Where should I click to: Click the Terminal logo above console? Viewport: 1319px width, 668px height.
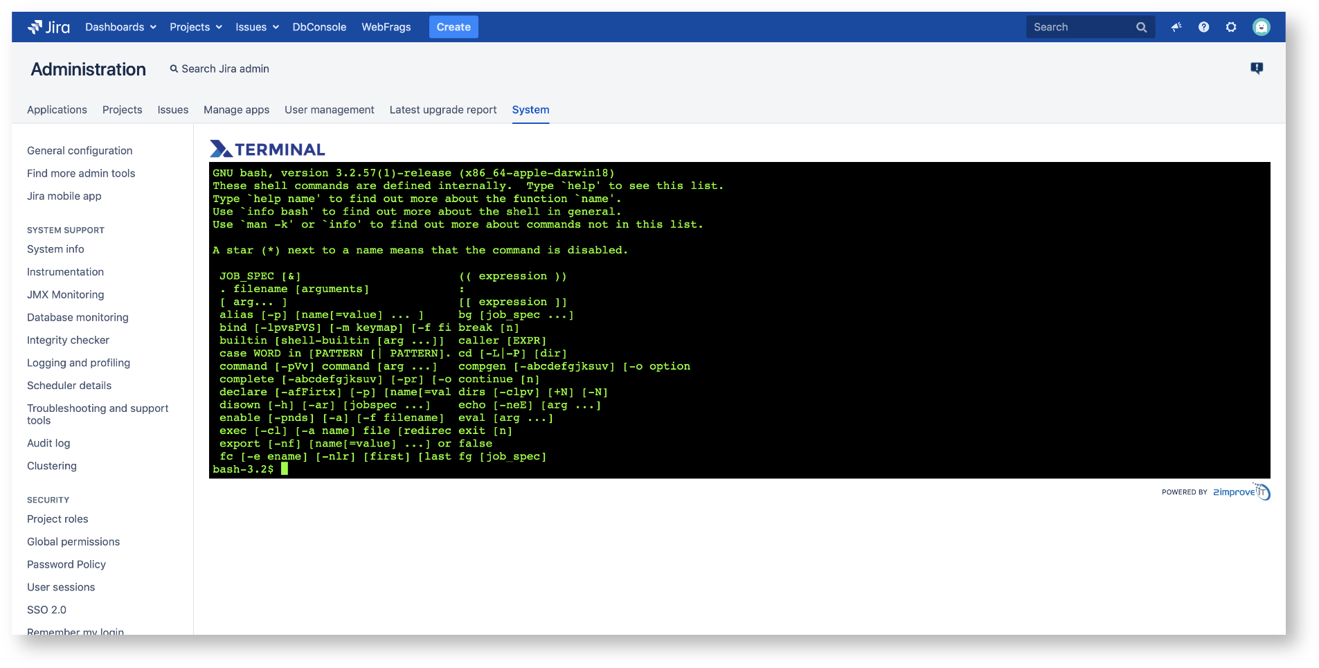(x=267, y=149)
